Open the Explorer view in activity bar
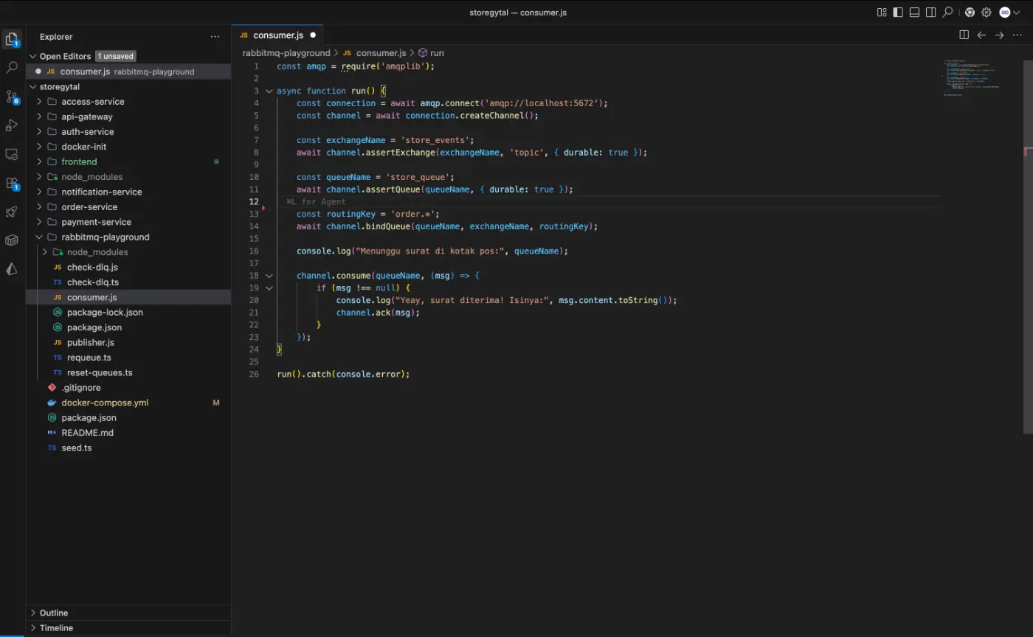Screen dimensions: 1033x637 coord(11,38)
